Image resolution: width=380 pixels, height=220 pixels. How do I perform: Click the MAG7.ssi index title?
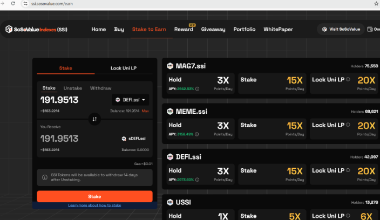[191, 66]
